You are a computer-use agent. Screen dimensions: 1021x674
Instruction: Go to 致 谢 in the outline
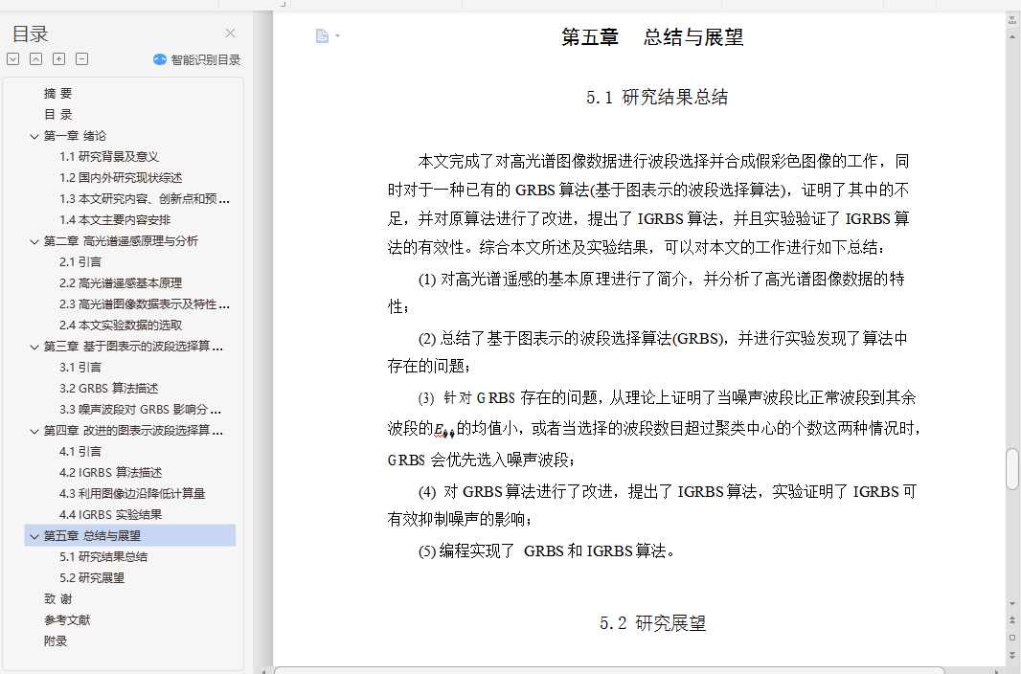[x=58, y=599]
